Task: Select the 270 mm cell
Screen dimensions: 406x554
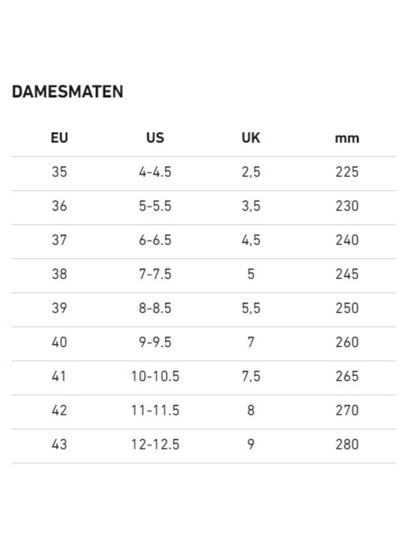Action: coord(347,410)
